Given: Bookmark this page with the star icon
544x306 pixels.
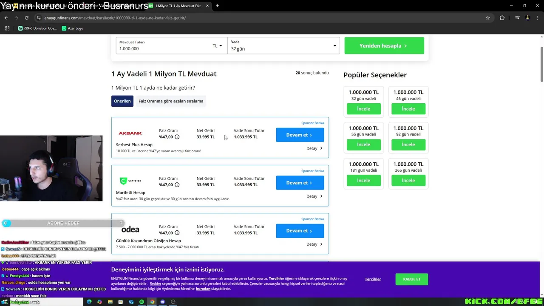Looking at the screenshot, I should 488,18.
